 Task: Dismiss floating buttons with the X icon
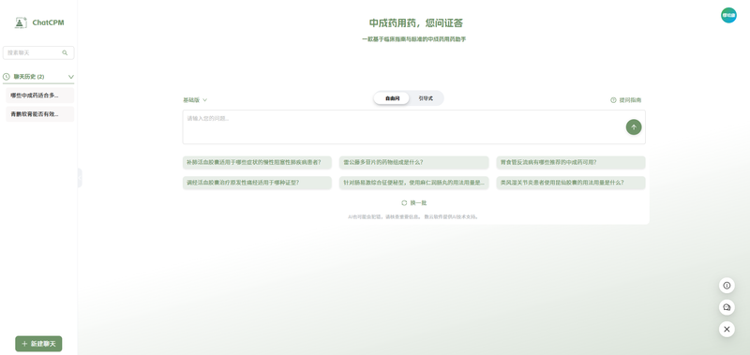pyautogui.click(x=727, y=329)
